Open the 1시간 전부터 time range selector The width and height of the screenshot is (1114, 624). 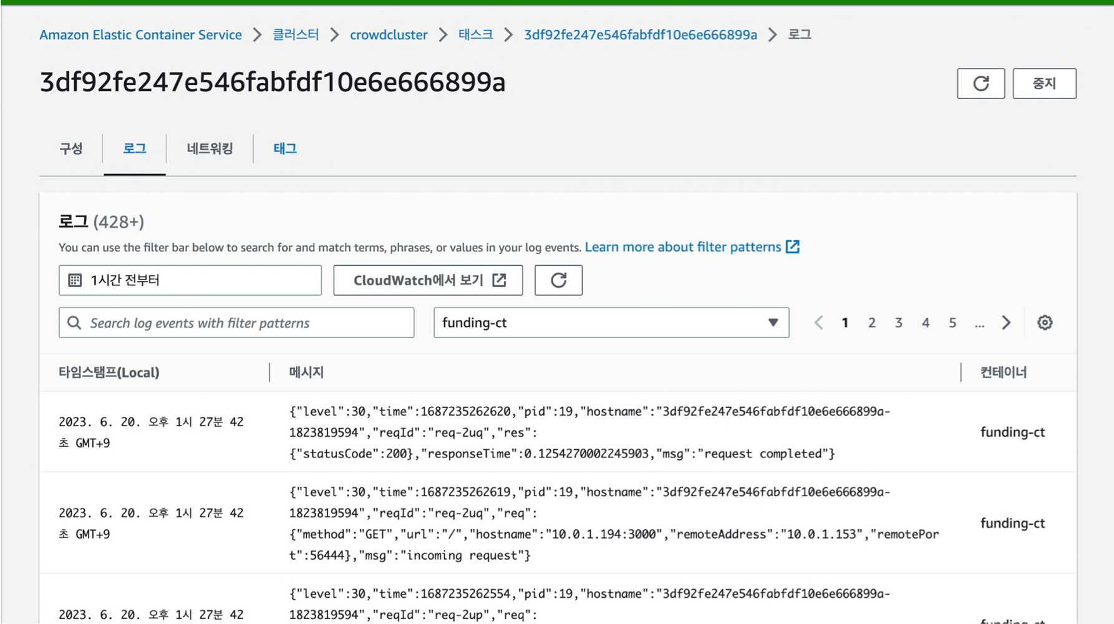point(190,280)
